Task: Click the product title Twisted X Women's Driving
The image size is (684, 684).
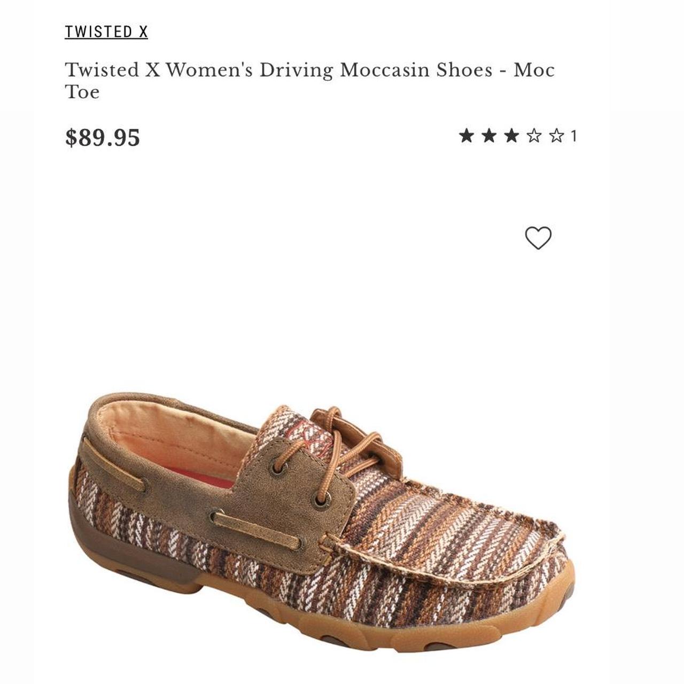Action: click(199, 70)
